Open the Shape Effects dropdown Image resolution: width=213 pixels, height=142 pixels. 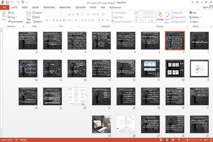pyautogui.click(x=179, y=22)
